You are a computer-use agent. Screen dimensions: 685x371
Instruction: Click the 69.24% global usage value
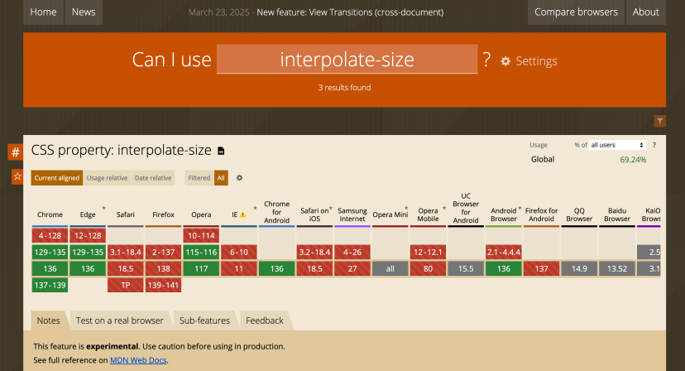click(x=633, y=160)
